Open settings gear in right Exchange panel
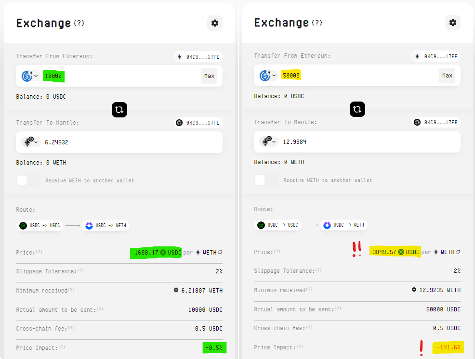This screenshot has height=359, width=475. (x=452, y=23)
